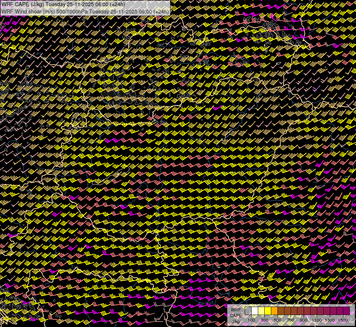Click the legend label 500
The height and width of the screenshot is (327, 356).
point(277,320)
